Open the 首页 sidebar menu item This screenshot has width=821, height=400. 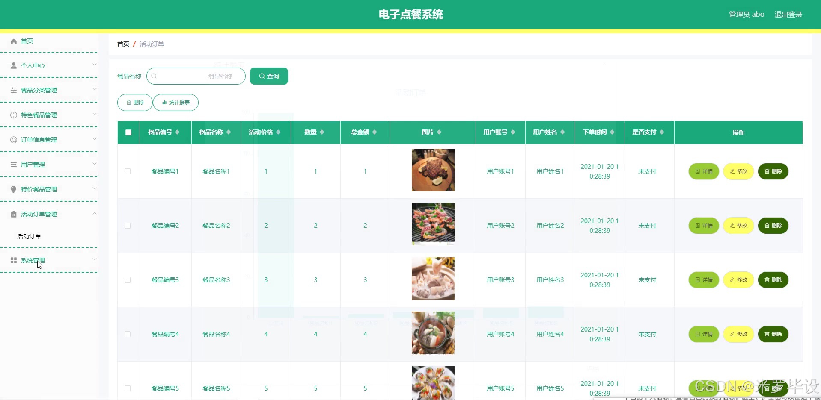27,41
